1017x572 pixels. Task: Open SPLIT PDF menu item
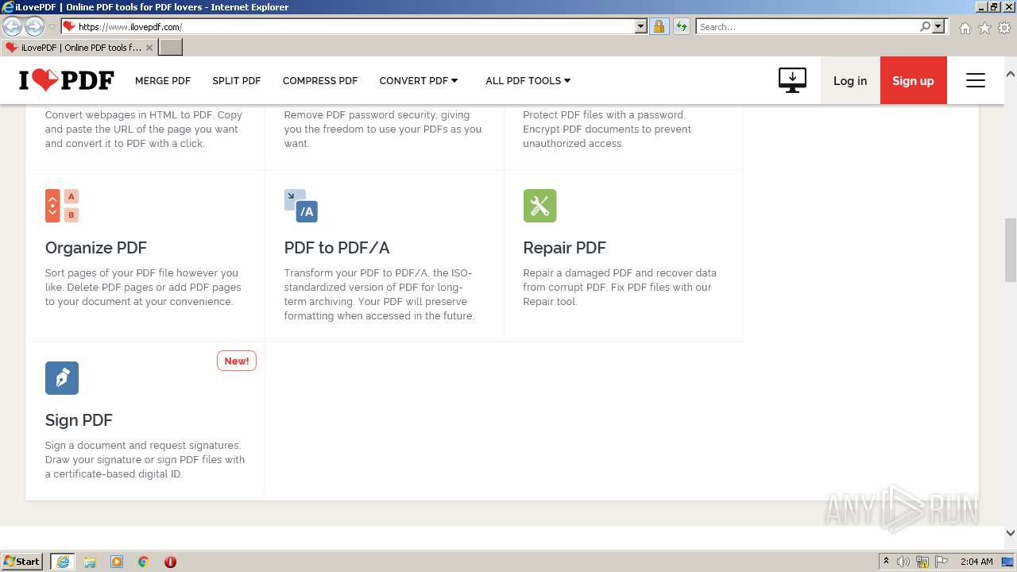click(x=237, y=80)
